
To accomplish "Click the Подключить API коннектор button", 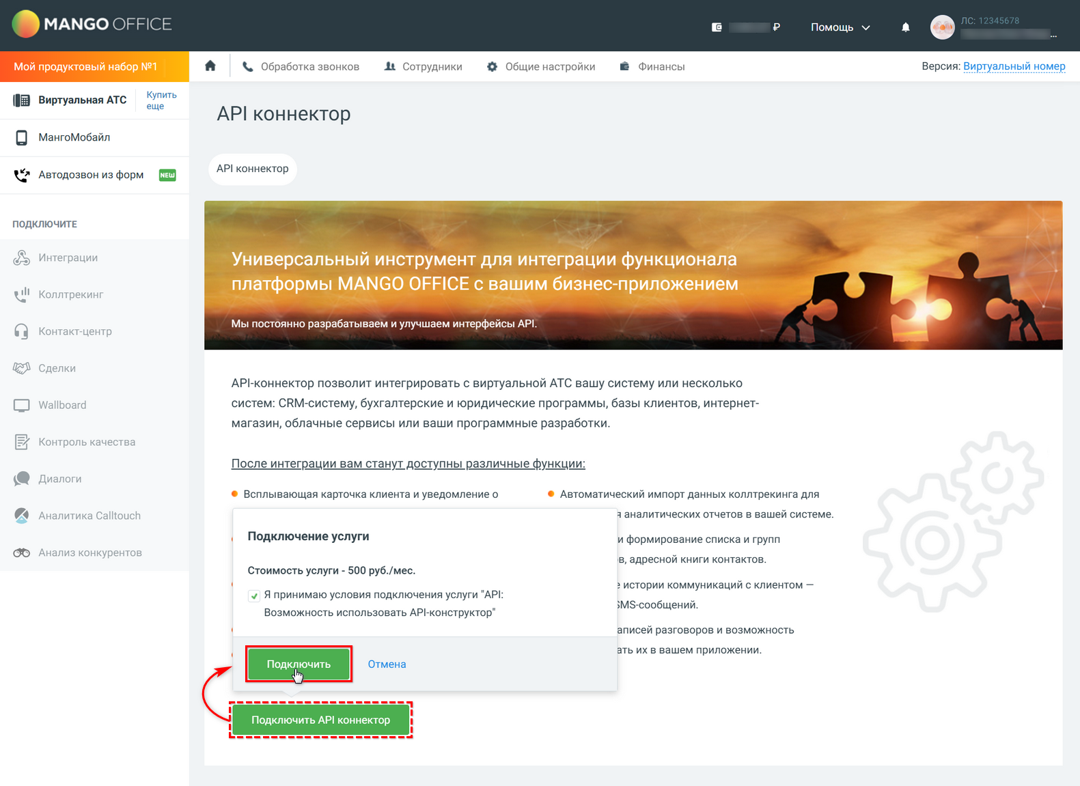I will (x=321, y=720).
